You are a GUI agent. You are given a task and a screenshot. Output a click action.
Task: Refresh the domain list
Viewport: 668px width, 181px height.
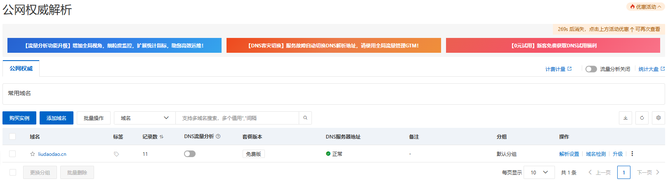pyautogui.click(x=642, y=118)
